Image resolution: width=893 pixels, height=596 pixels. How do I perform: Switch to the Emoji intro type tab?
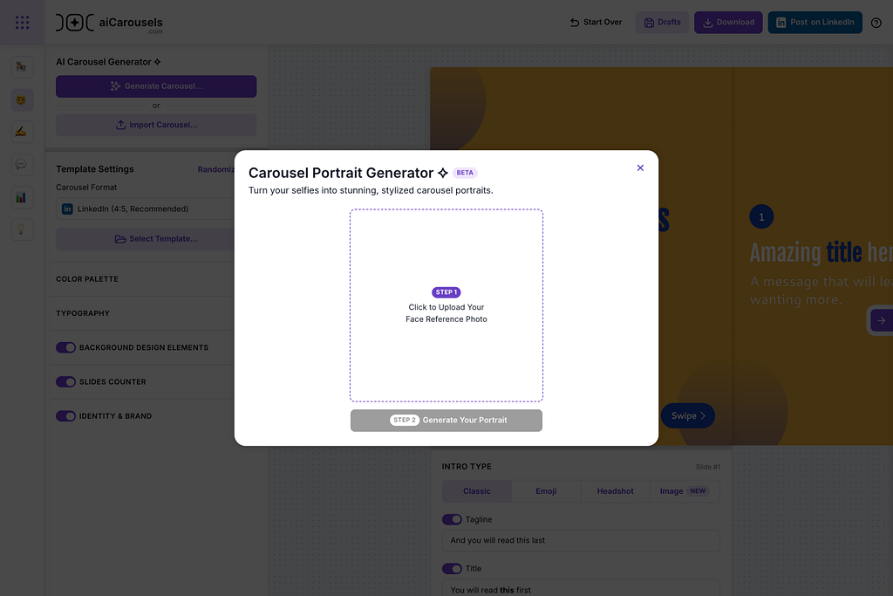click(546, 491)
